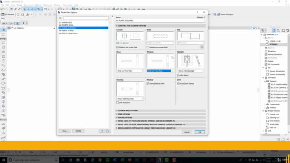Select Generic Perspective in Navigator tree
The width and height of the screenshot is (290, 163).
(x=277, y=71)
